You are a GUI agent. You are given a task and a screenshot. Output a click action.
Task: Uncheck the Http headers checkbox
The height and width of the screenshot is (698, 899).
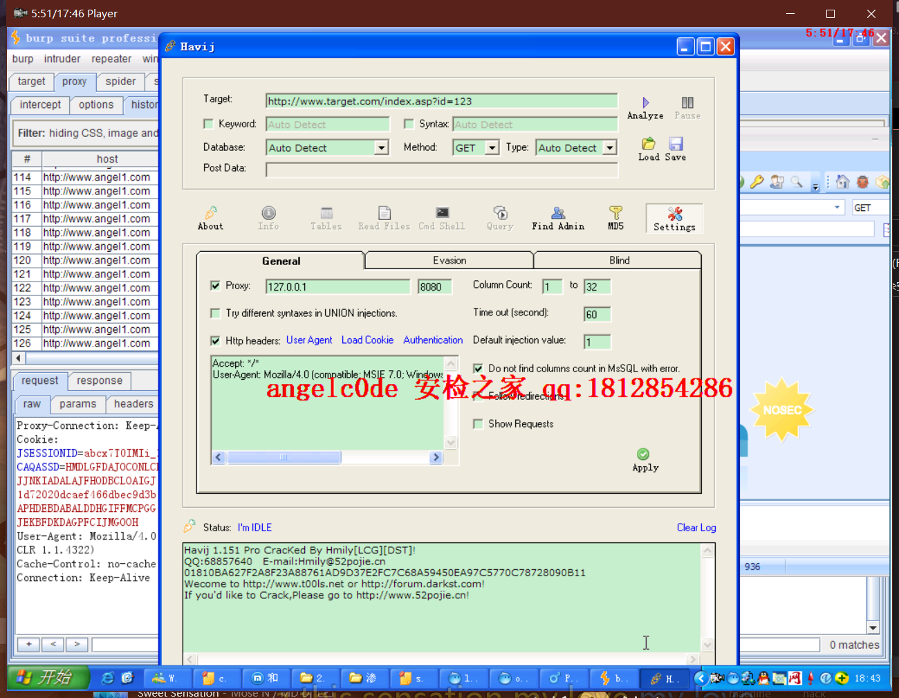tap(215, 341)
